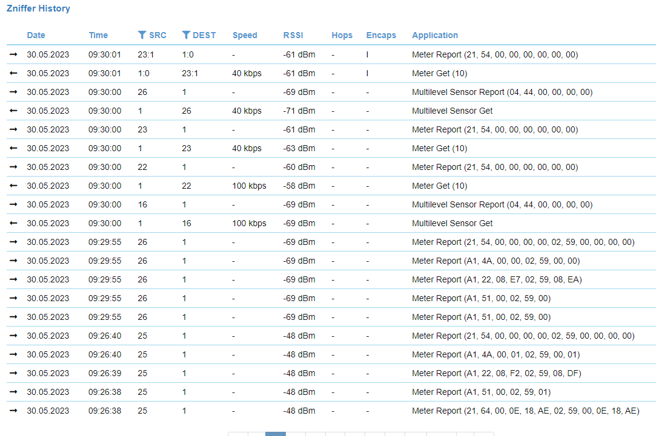Click the left arrow on the Multilevel Sensor Get row to node 26
656x436 pixels.
13,111
